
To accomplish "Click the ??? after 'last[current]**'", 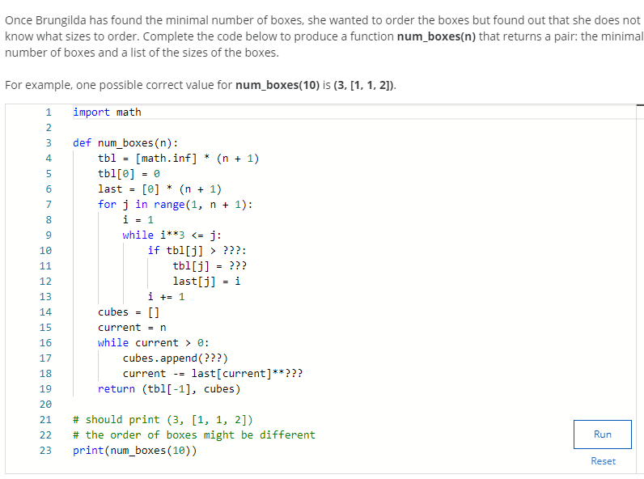I will point(294,374).
